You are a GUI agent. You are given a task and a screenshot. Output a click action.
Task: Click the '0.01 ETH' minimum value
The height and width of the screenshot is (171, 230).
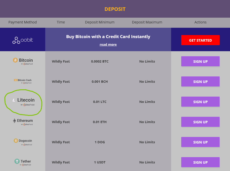(100, 122)
